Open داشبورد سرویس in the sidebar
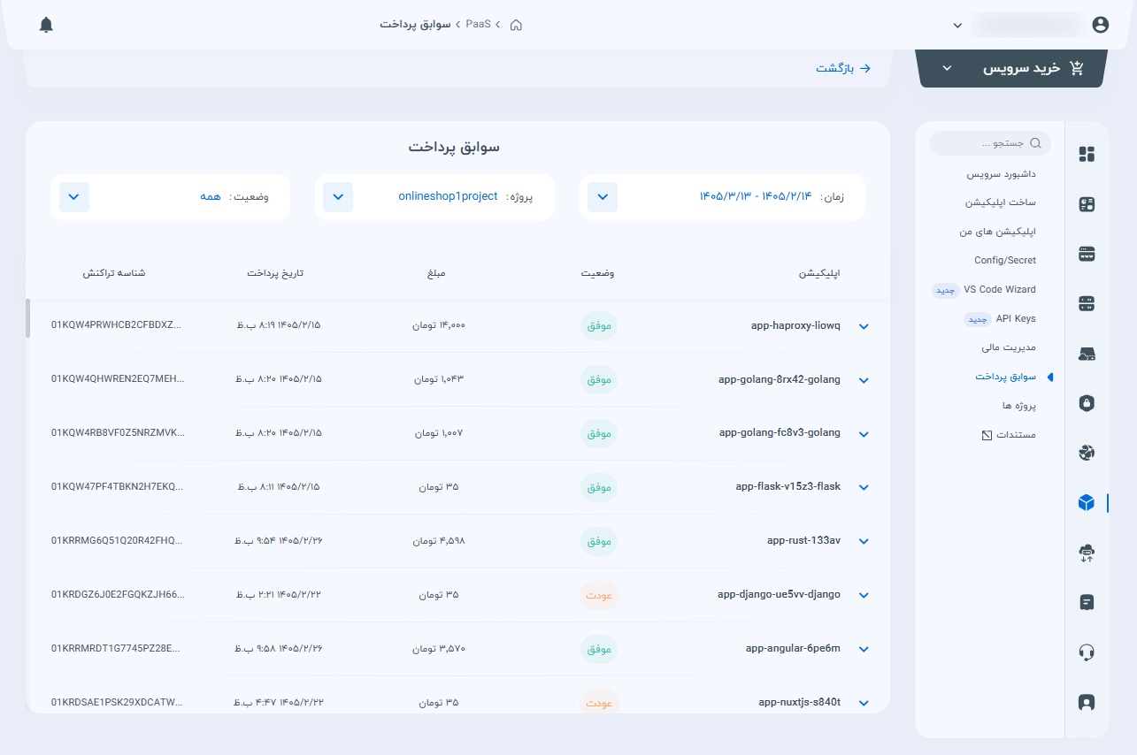 click(1001, 174)
